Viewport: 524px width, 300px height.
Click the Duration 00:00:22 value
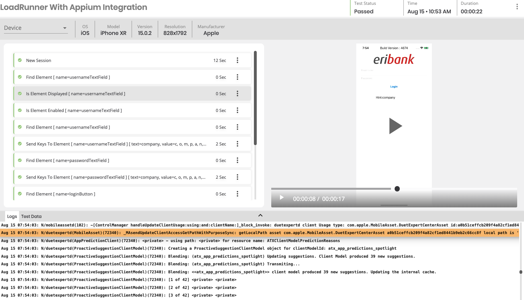click(471, 11)
